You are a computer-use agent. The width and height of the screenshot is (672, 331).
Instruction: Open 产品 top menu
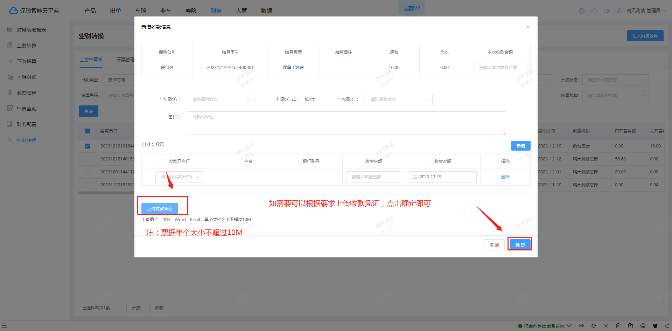[x=90, y=11]
